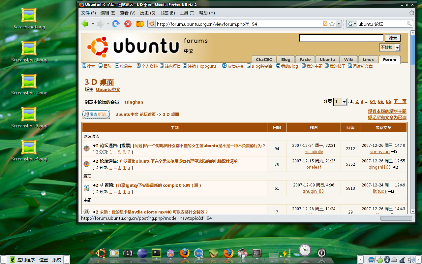Go to page 66 link
Viewport: 422px width, 264px height.
[388, 102]
